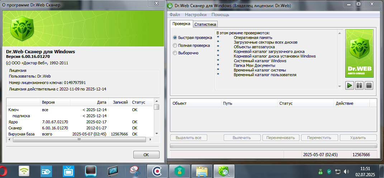Screen dimensions: 384x178
Task: Click the Dr.WEB Anti-virus logo banner
Action: [x=359, y=54]
